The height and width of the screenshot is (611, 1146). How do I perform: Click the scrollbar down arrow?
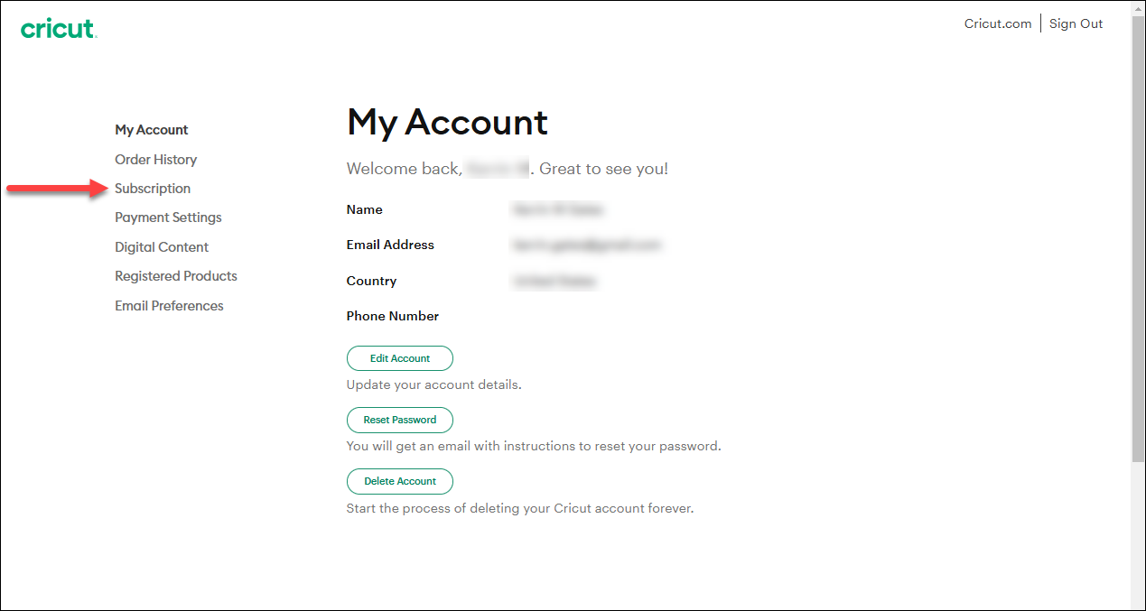click(x=1139, y=603)
